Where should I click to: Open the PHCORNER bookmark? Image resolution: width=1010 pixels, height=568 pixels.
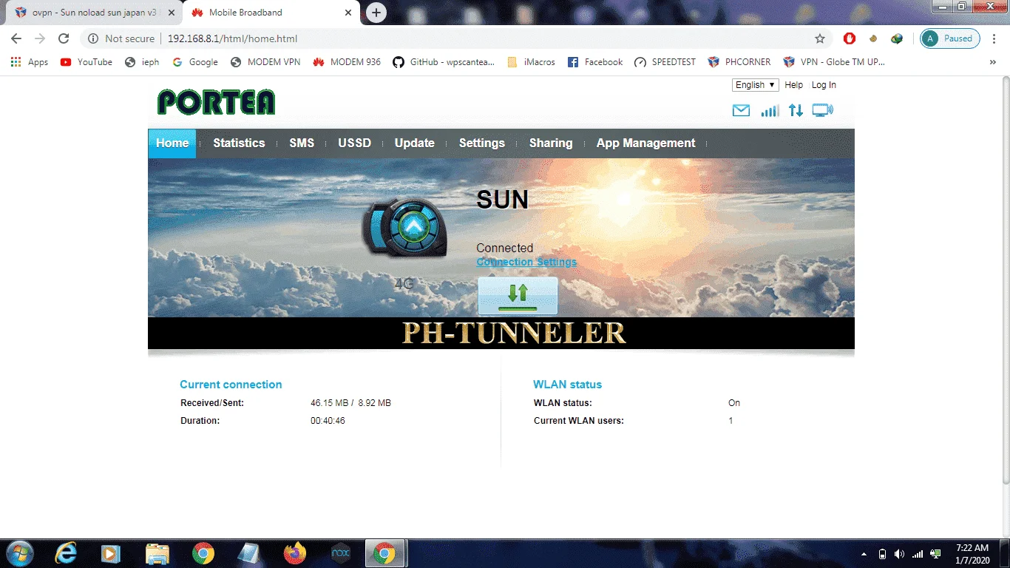coord(739,62)
